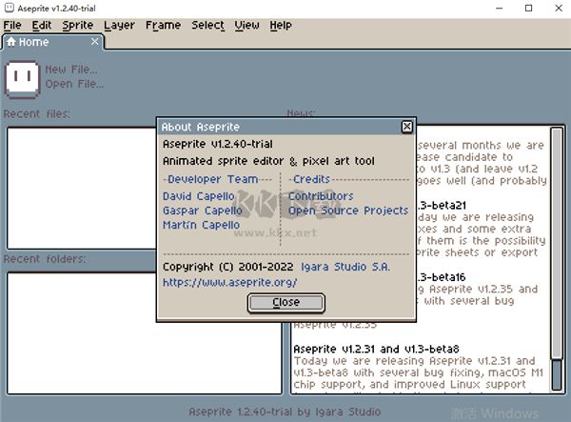This screenshot has height=422, width=571.
Task: Click the Open File... link
Action: (74, 84)
